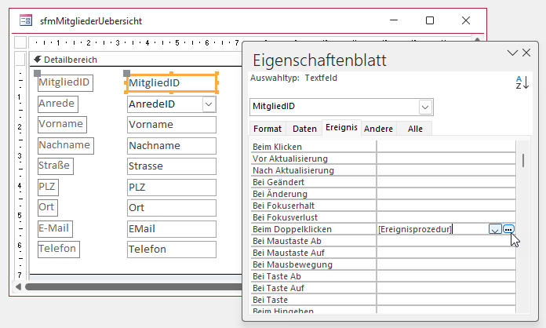546x328 pixels.
Task: Select the selected MitgliedID text box
Action: [171, 83]
